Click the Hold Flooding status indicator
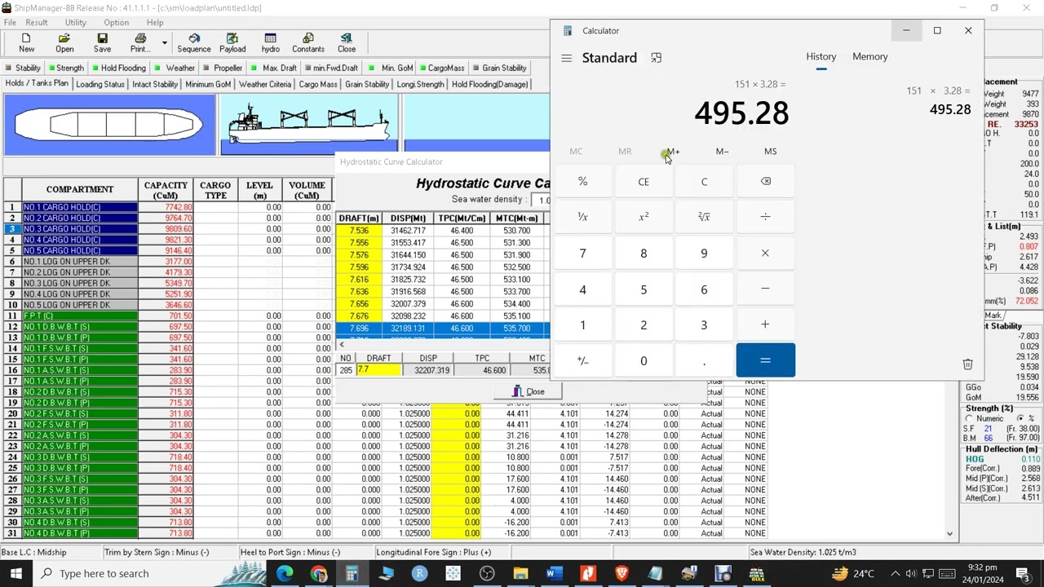The image size is (1044, 587). tap(117, 68)
